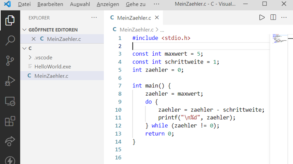Click line number 12 in gutter

tap(118, 126)
